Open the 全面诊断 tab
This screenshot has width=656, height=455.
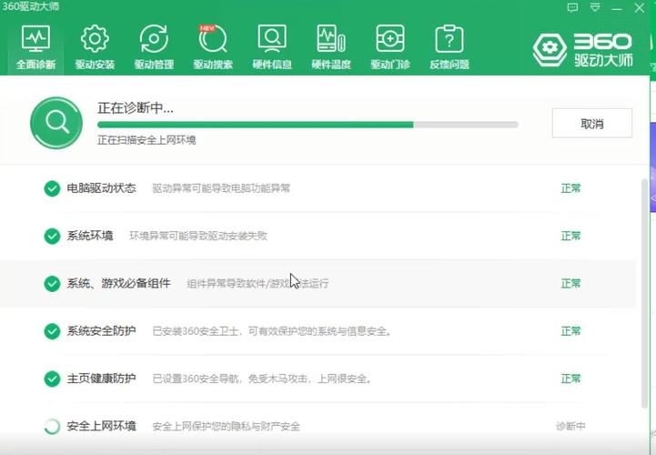click(35, 47)
